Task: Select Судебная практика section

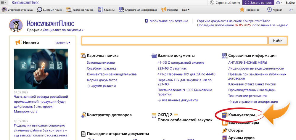Action: pyautogui.click(x=102, y=68)
